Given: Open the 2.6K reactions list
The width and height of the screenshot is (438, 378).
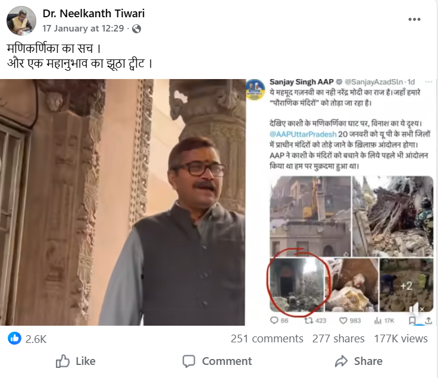Looking at the screenshot, I should (x=36, y=338).
